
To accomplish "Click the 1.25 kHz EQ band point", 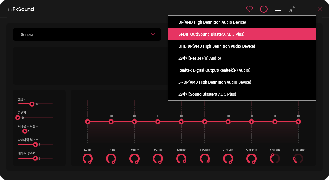I will (205, 122).
